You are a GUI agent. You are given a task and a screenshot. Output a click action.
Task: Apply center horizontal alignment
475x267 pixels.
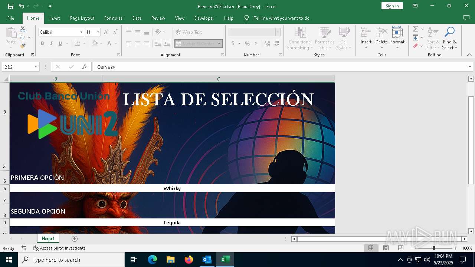[138, 43]
